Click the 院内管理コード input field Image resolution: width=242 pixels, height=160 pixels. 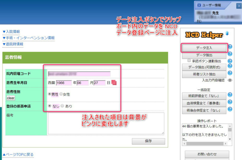coord(79,74)
